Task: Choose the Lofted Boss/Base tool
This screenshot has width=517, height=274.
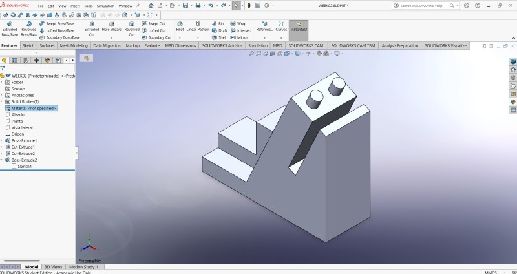Action: 57,30
